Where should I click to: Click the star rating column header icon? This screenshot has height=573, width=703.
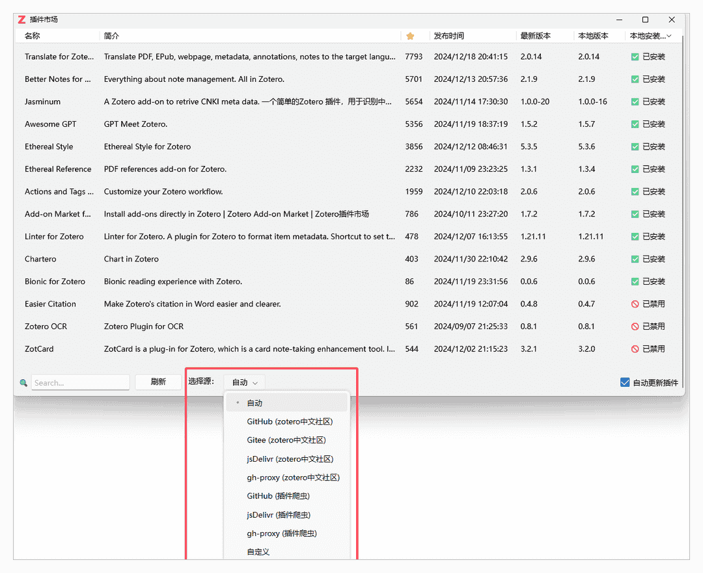[410, 36]
